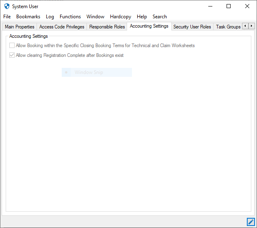Uncheck Allow clearing Registration Complete checkbox
Screen dimensions: 257x228
(x=12, y=55)
